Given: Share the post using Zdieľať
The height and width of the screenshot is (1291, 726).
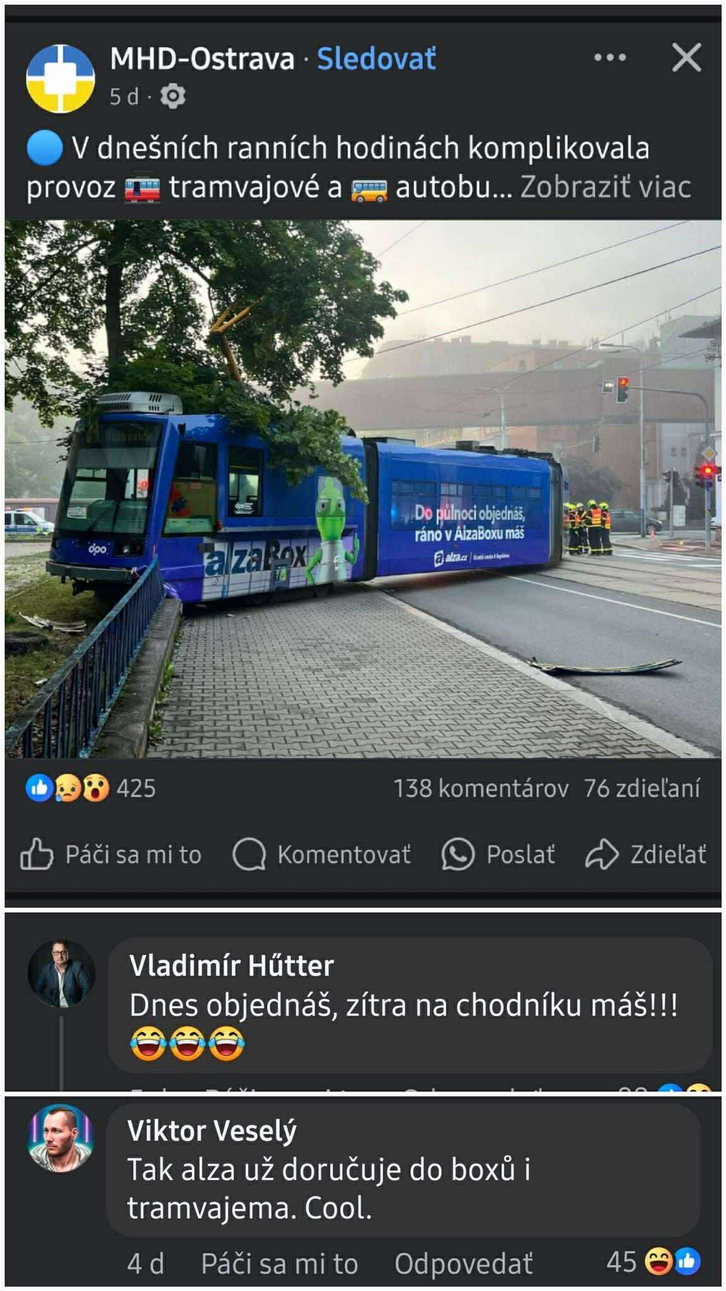Looking at the screenshot, I should [x=646, y=855].
